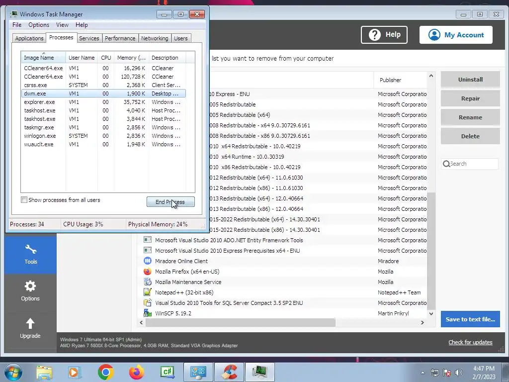Launch Windows Media Player from taskbar
The width and height of the screenshot is (509, 382).
(x=74, y=372)
